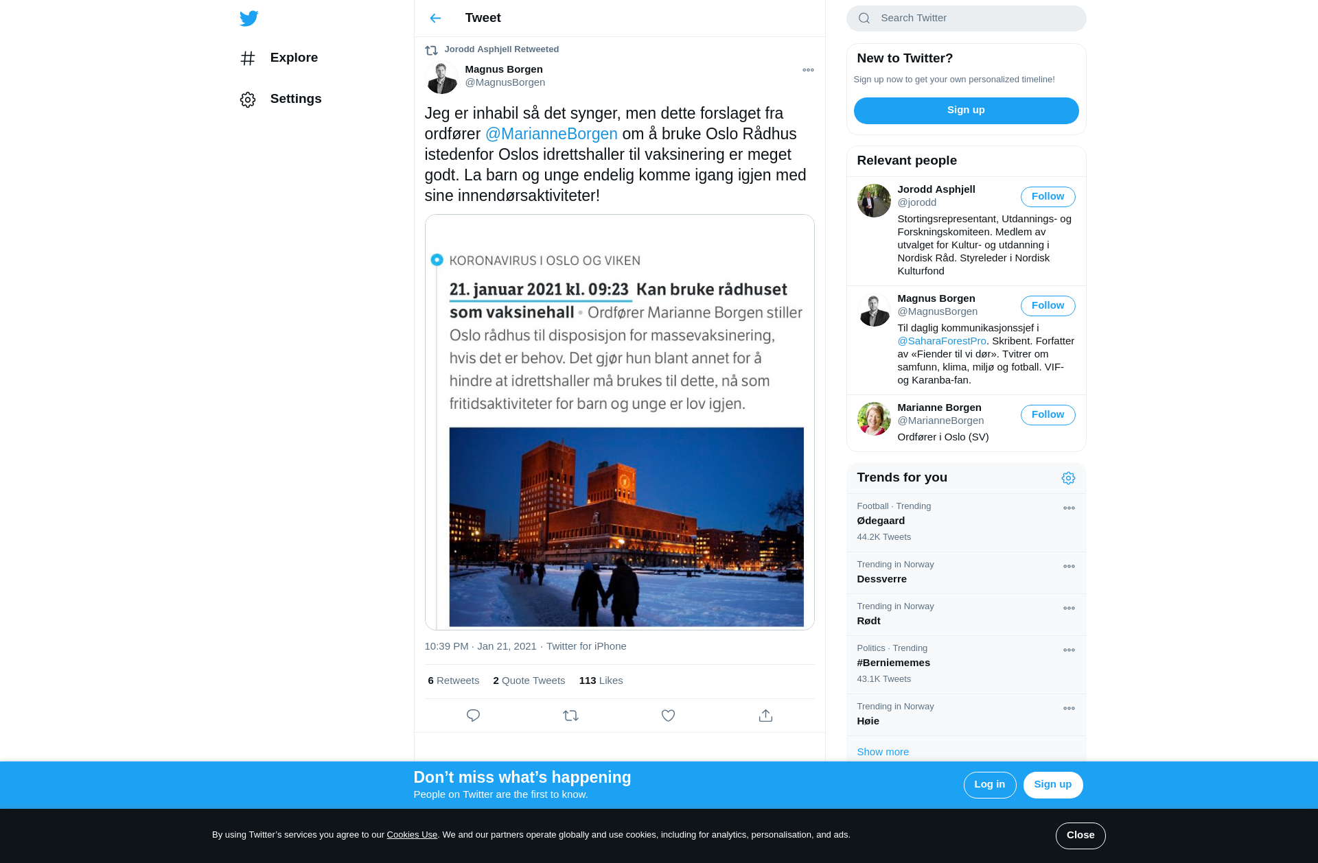Like the tweet with heart icon

pyautogui.click(x=668, y=716)
